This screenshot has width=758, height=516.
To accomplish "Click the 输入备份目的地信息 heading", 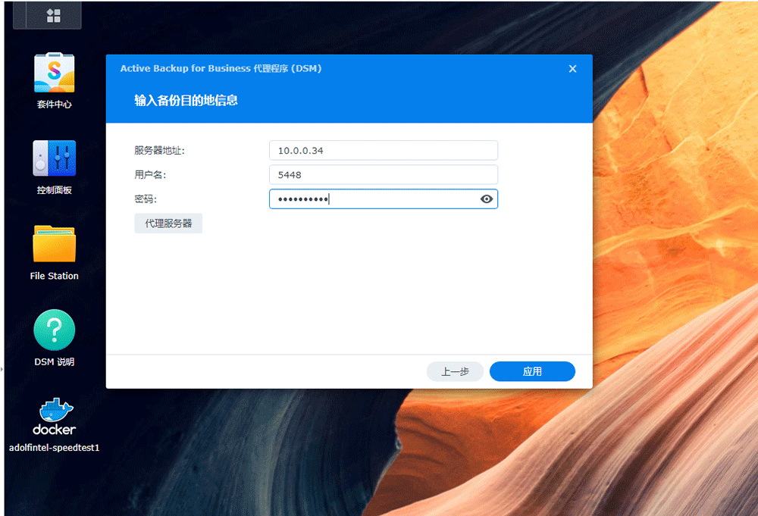I will 186,101.
